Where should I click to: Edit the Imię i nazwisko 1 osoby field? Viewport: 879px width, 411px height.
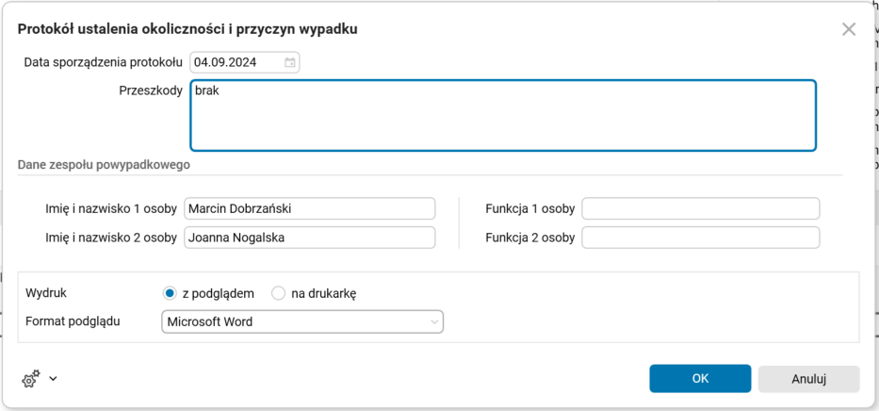pyautogui.click(x=309, y=208)
